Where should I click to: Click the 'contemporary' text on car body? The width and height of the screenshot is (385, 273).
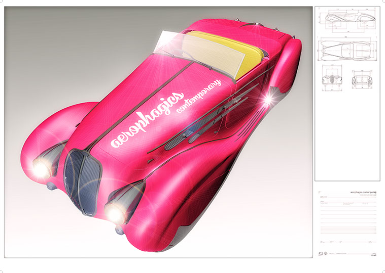click(198, 95)
